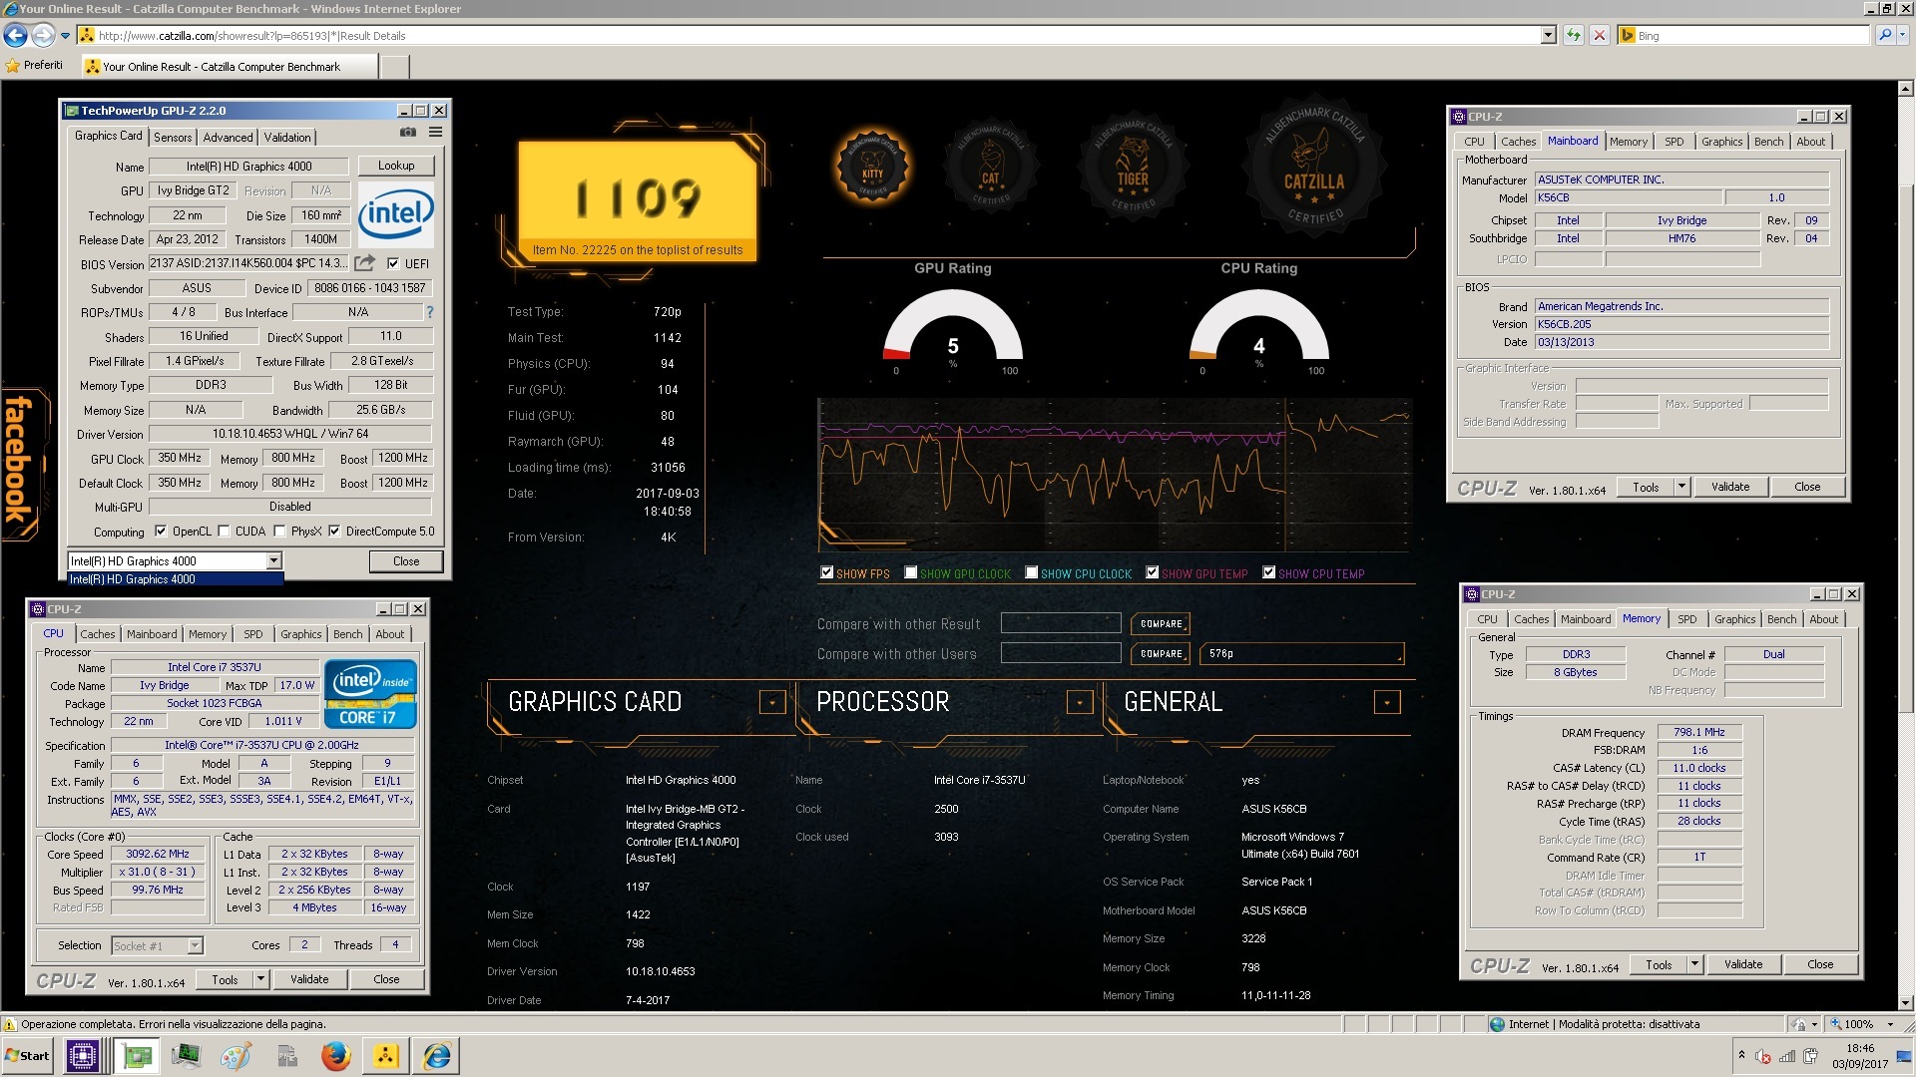Open the Tools dropdown arrow in bottom-left CPU-Z

point(261,979)
